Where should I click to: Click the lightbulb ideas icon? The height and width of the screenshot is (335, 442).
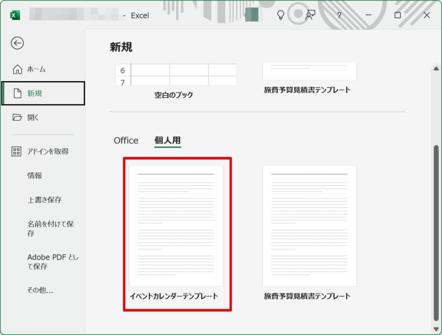click(x=281, y=15)
